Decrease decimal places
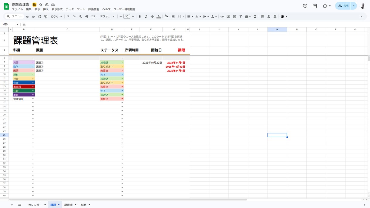Image resolution: width=370 pixels, height=208 pixels. point(80,17)
